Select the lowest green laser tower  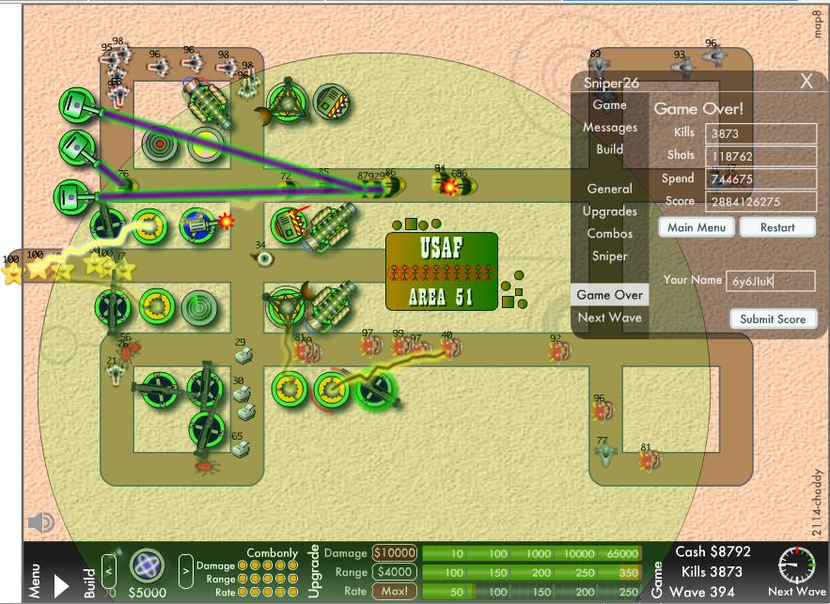pyautogui.click(x=72, y=196)
